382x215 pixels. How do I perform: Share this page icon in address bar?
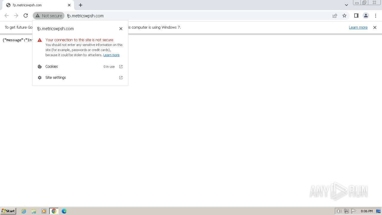coord(335,16)
